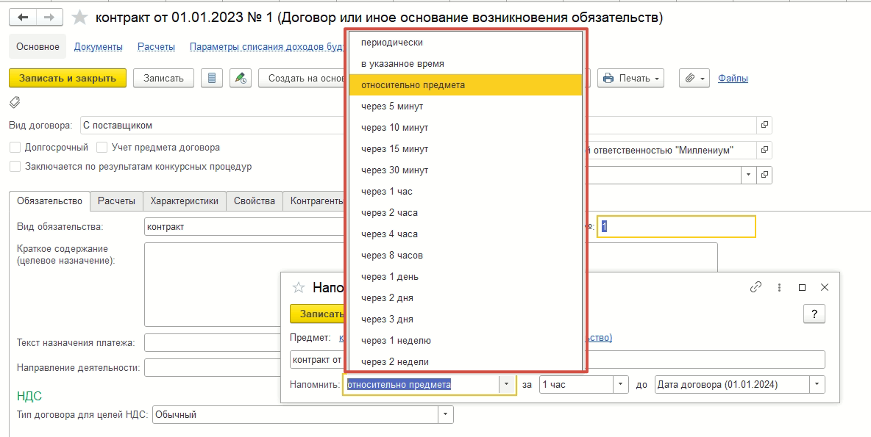
Task: Expand dropdown arrow in third right-side field
Action: click(x=748, y=175)
